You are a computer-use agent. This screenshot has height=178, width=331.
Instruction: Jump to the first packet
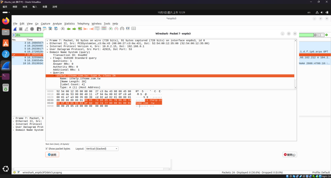coord(85,29)
